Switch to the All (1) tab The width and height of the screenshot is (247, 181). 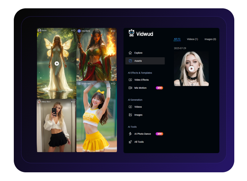(x=177, y=39)
